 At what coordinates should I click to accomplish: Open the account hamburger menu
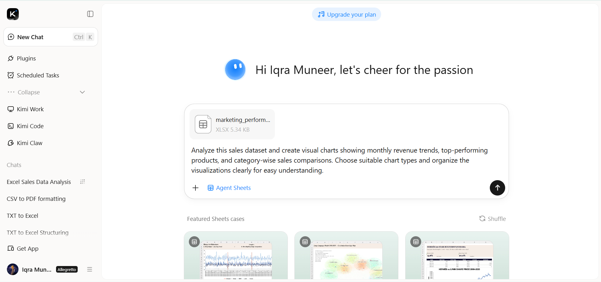click(x=90, y=269)
